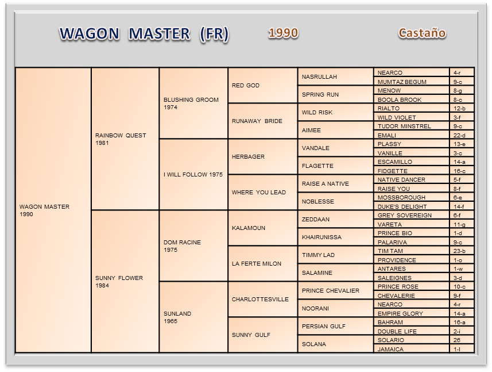Click the BLUSHING GROOM 1974 cell
Viewport: 492px width, 372px height.
tap(193, 103)
